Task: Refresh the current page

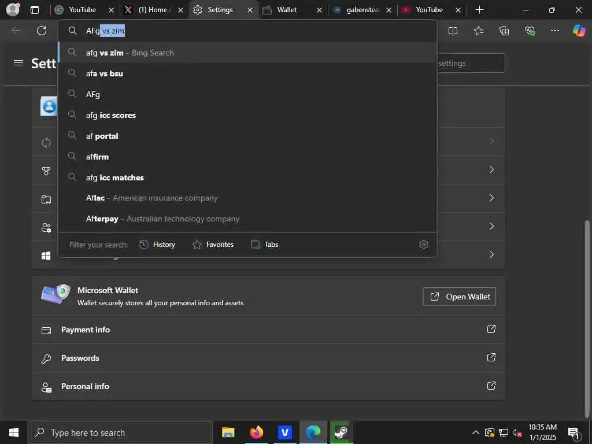Action: point(42,31)
